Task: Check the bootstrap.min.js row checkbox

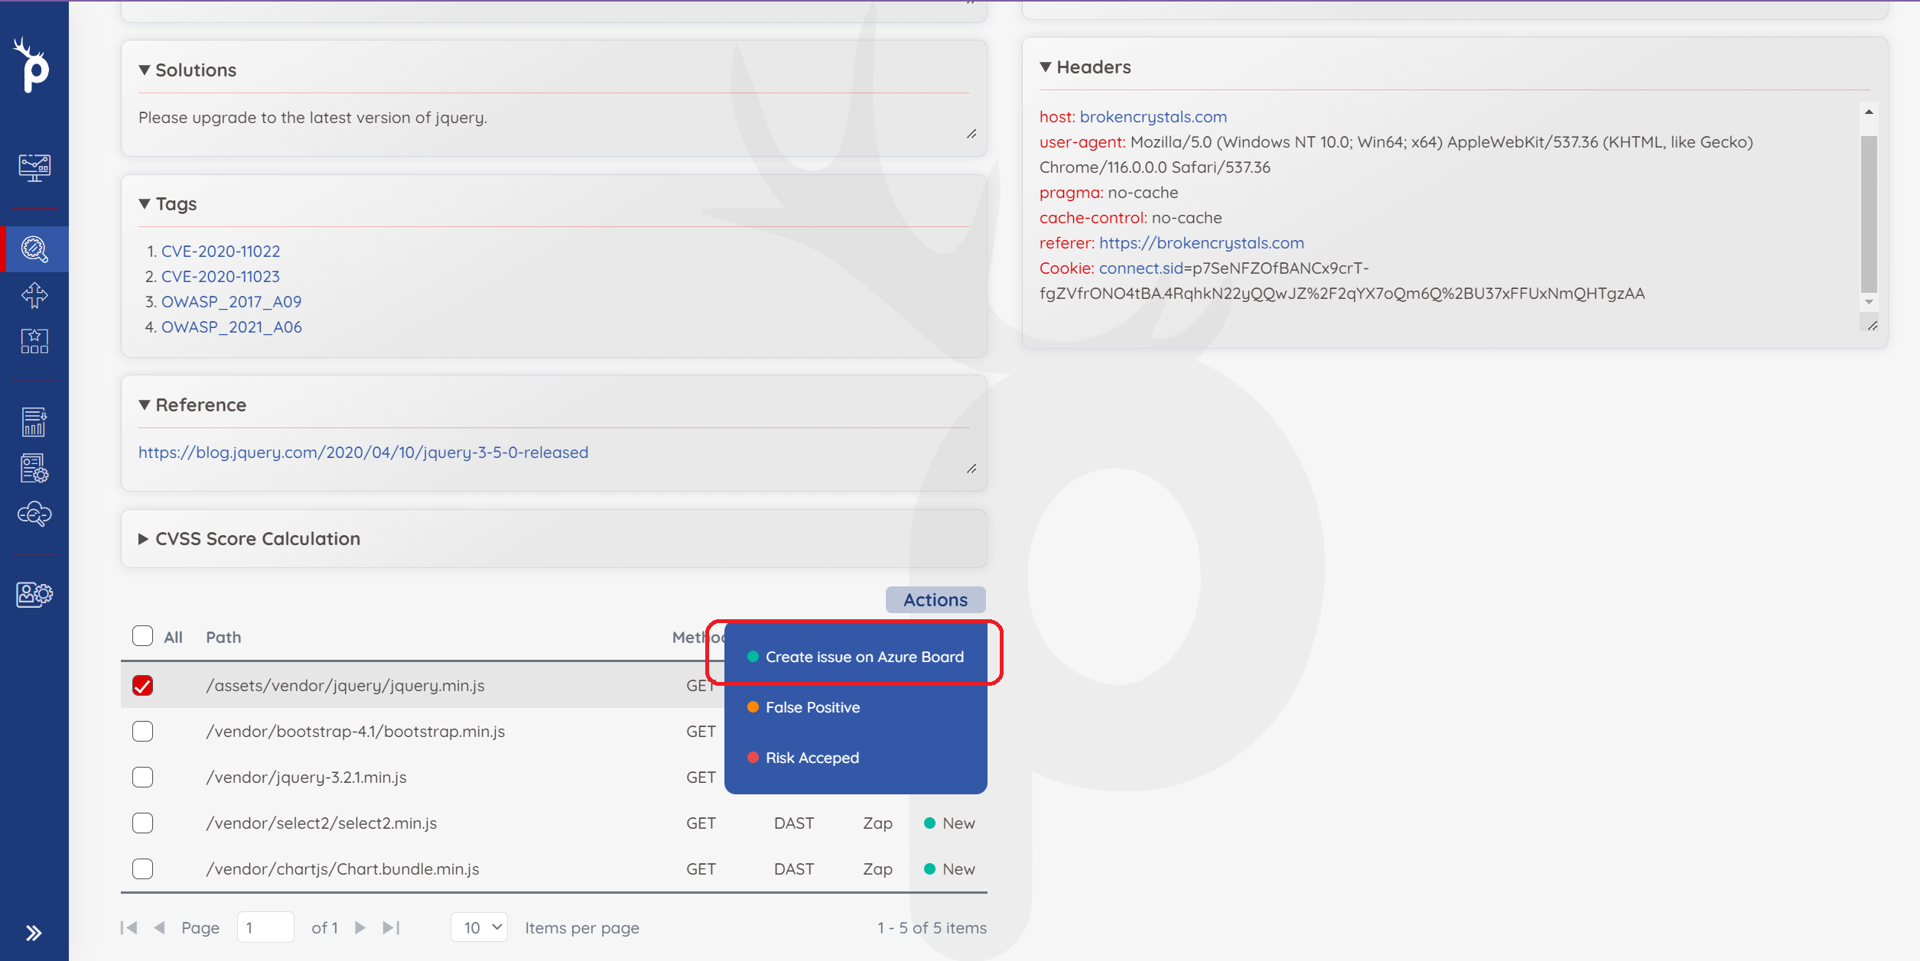Action: pos(142,731)
